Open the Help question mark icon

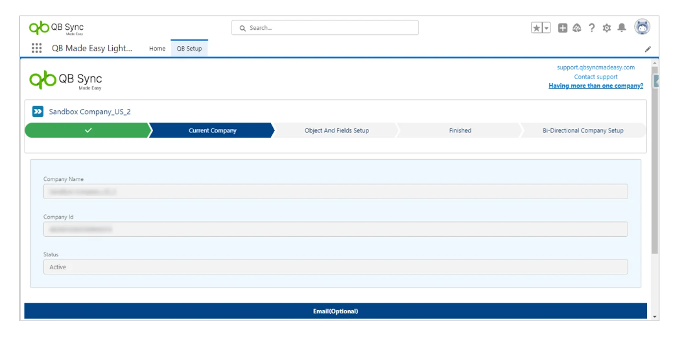click(x=592, y=28)
